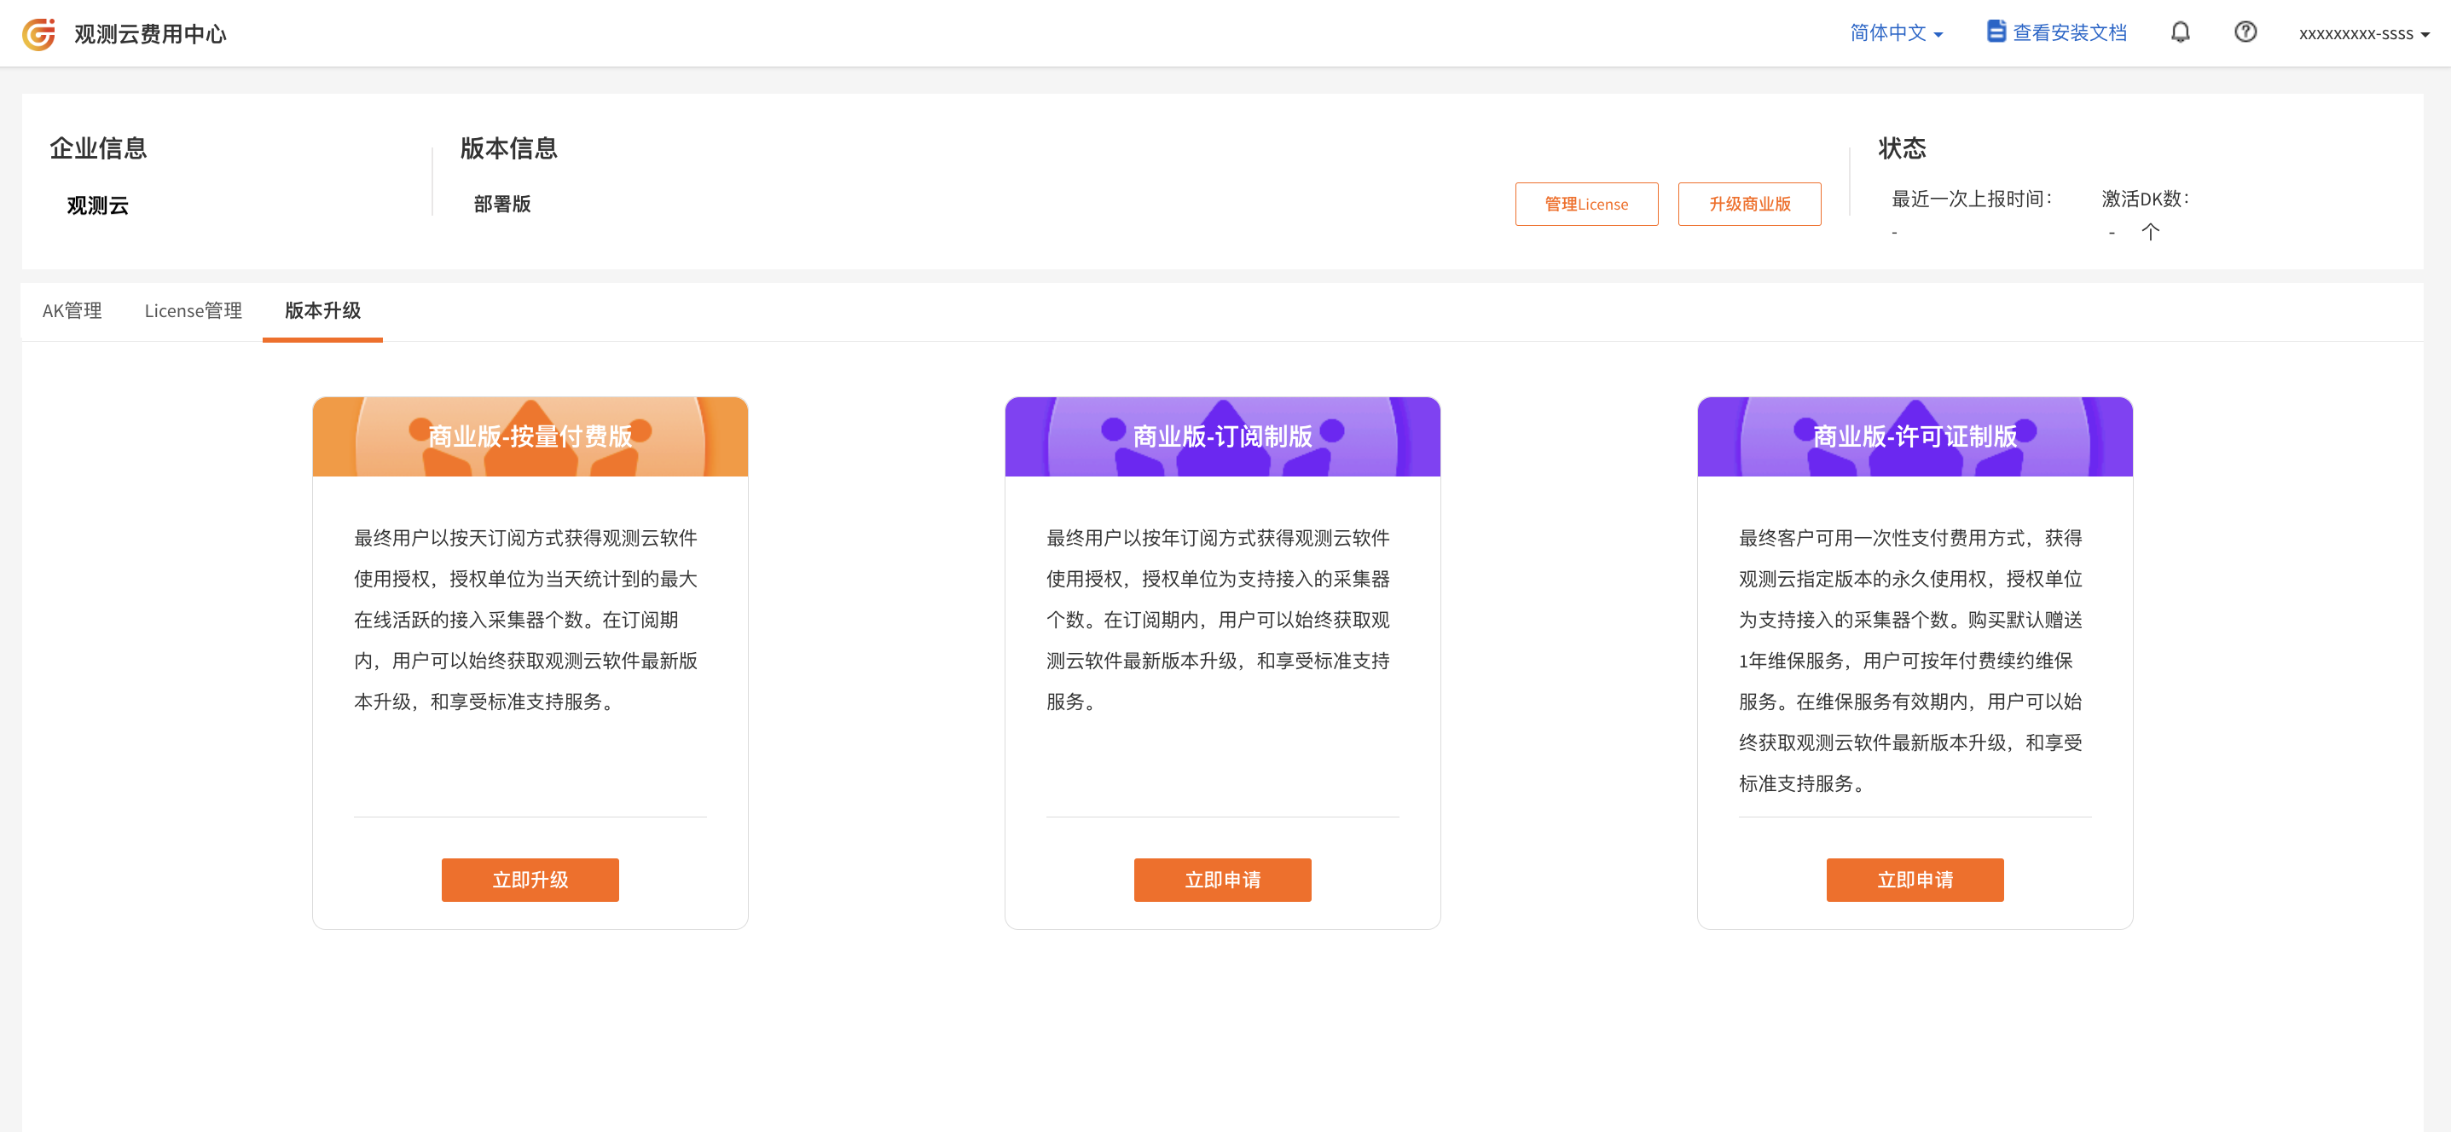Click 立即升级 for the pay-as-you-go edition

coord(530,879)
